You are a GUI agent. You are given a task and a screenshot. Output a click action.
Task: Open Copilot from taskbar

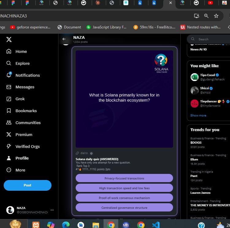click(51, 225)
